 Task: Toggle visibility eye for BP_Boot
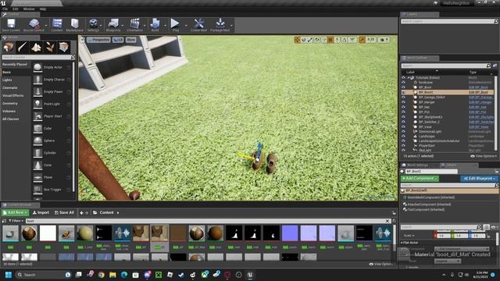[403, 87]
